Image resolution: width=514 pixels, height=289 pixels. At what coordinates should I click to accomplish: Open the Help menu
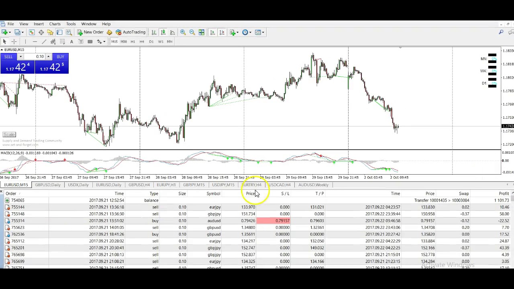coord(106,24)
